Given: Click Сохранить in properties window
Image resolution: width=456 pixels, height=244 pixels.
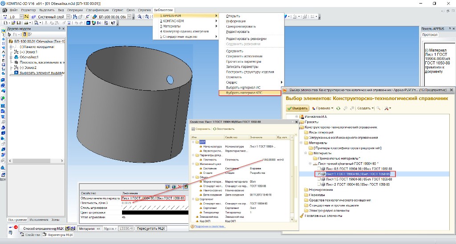Looking at the screenshot, I should 200,129.
